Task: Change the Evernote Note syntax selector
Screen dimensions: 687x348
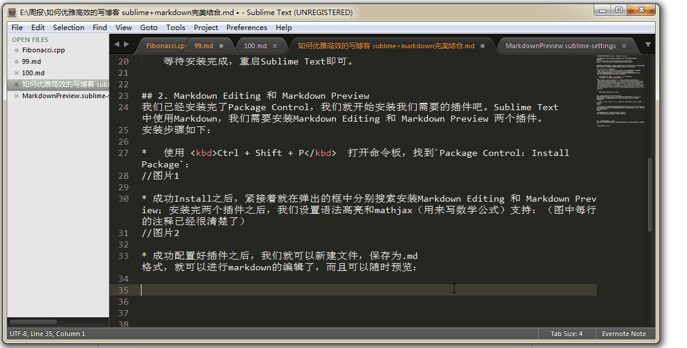Action: [x=624, y=334]
